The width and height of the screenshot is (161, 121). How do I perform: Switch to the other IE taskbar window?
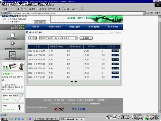pos(46,119)
